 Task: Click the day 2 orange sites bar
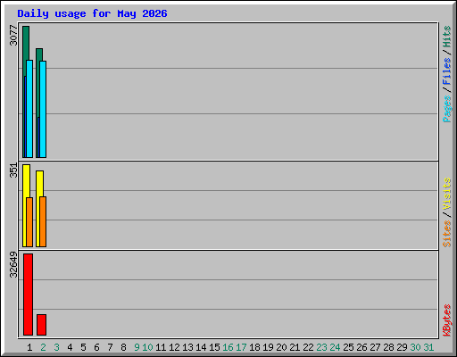(43, 221)
